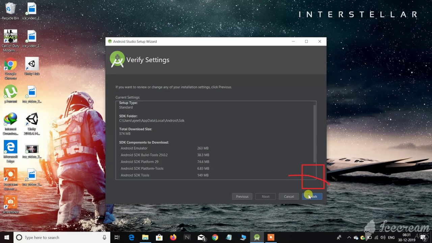The image size is (432, 243).
Task: Select ice_video file beside Recycle Bin
Action: pyautogui.click(x=32, y=11)
